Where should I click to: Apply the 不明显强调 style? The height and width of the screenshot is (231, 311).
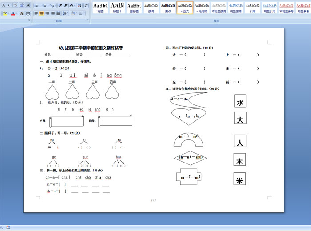click(219, 8)
